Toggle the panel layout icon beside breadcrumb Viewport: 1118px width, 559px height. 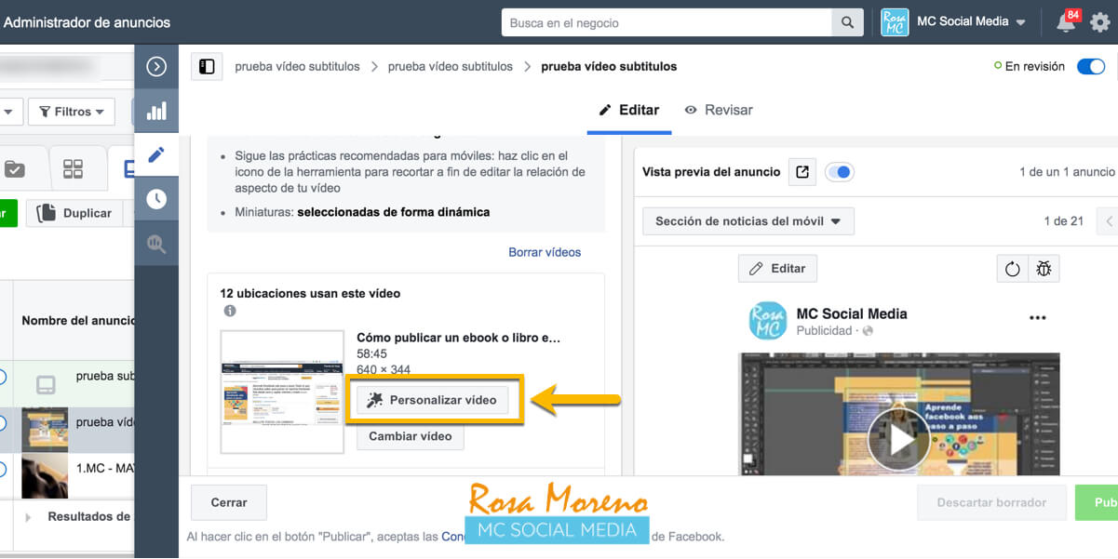tap(207, 66)
